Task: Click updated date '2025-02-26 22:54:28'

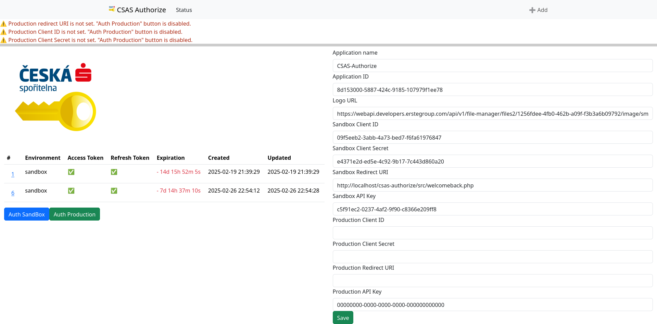Action: click(293, 191)
